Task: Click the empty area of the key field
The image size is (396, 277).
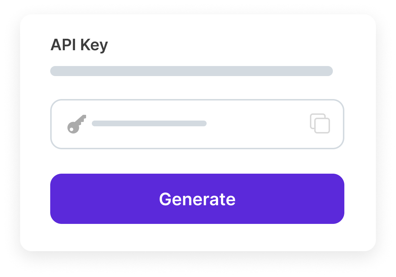Action: click(258, 124)
